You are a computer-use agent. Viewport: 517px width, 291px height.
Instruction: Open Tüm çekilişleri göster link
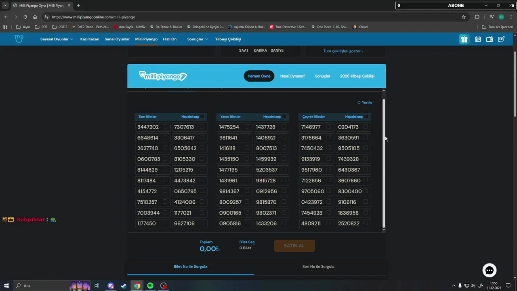click(343, 51)
